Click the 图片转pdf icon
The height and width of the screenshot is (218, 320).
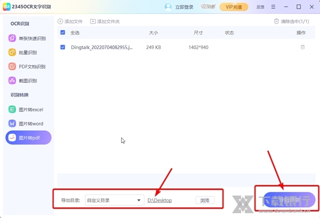12,138
